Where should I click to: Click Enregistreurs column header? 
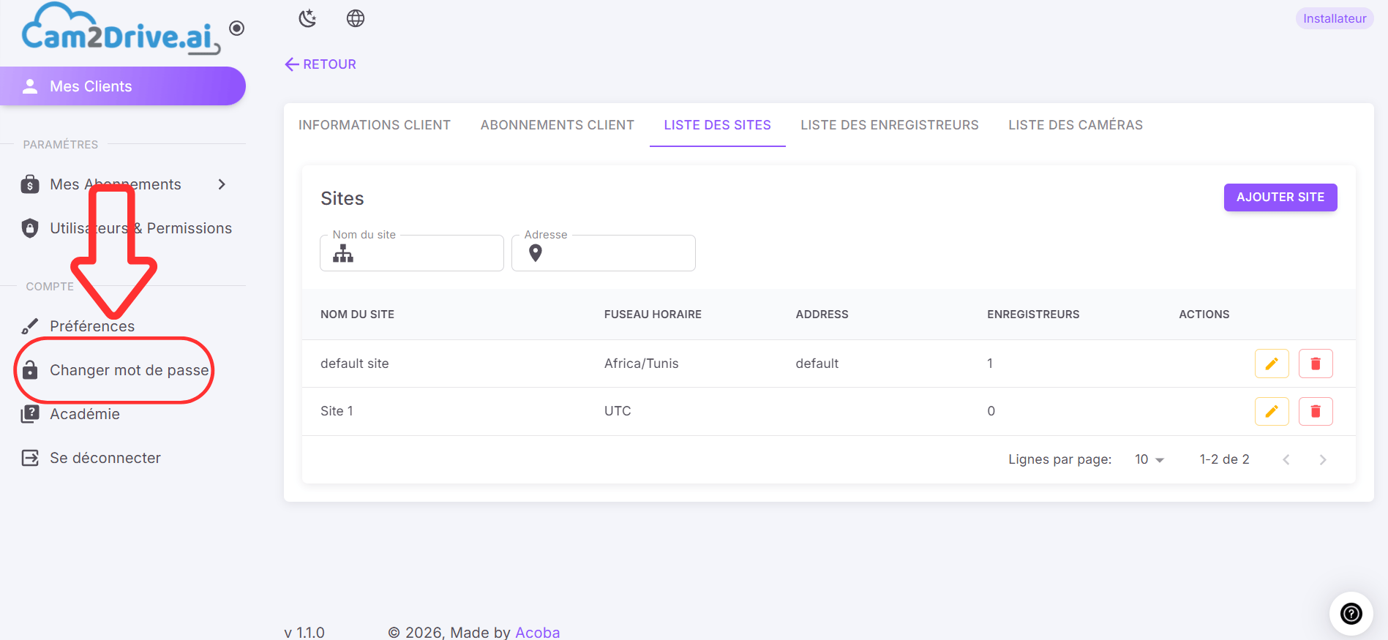(1033, 315)
